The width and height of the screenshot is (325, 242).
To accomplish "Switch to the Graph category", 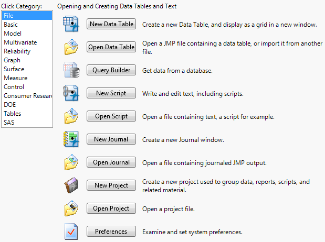I will [x=12, y=60].
